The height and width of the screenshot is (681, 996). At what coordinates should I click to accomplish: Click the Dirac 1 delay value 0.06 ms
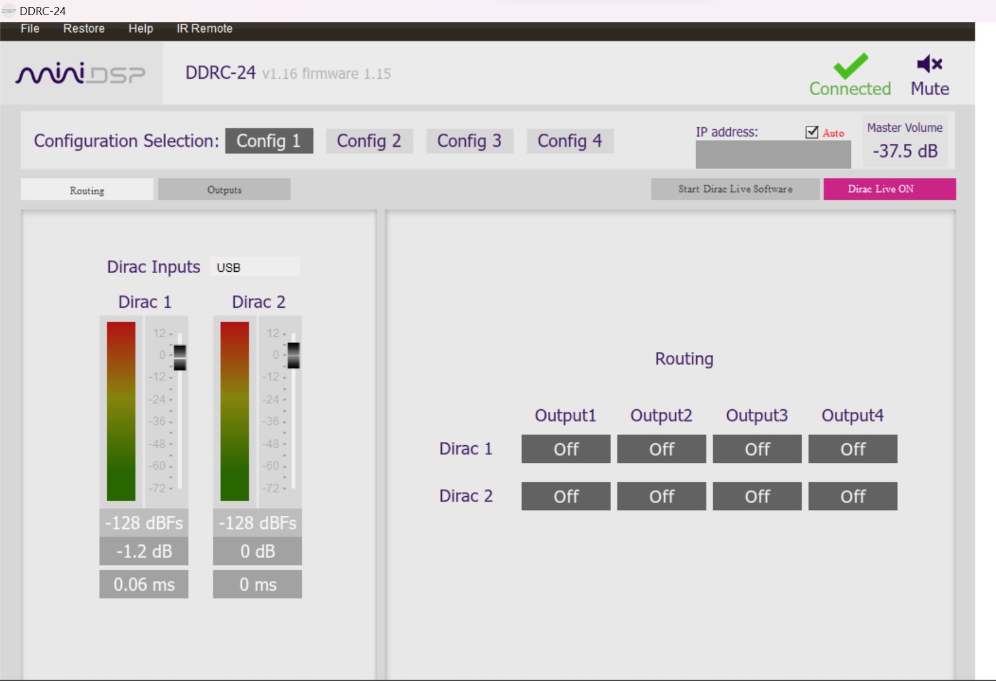(x=144, y=585)
